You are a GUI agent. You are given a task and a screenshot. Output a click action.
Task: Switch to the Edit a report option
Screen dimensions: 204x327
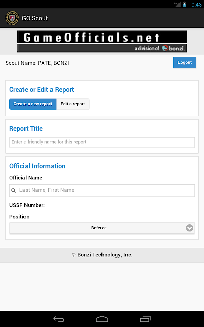73,104
